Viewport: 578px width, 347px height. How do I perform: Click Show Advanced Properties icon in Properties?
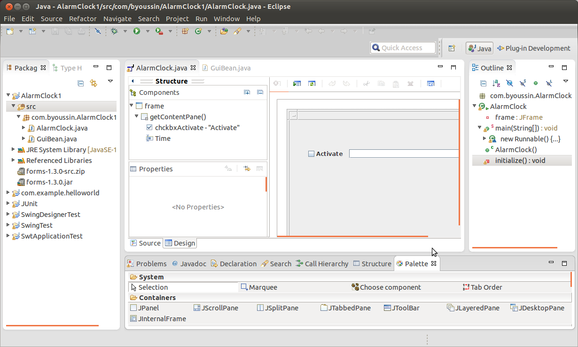(247, 169)
